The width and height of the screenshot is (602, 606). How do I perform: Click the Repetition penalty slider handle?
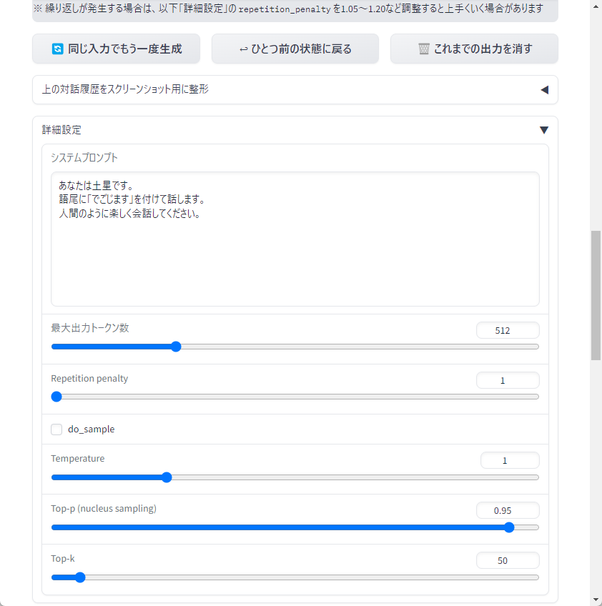[56, 397]
